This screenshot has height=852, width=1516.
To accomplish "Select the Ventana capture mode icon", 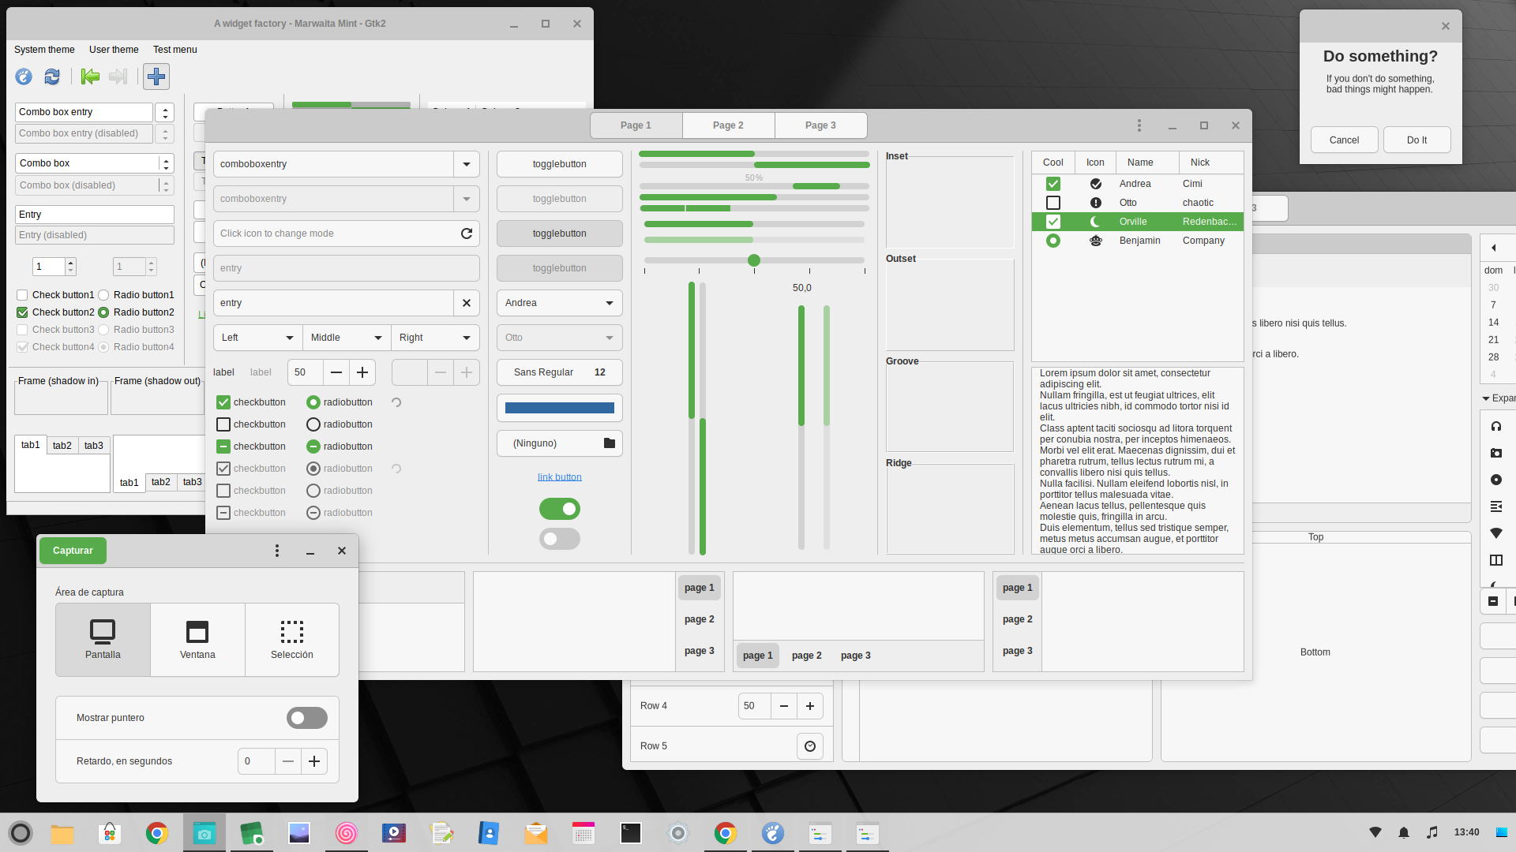I will point(197,631).
